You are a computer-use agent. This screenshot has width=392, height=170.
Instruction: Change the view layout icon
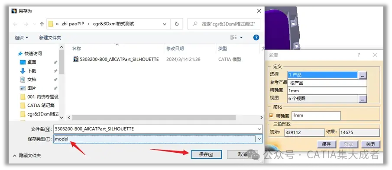[233, 38]
